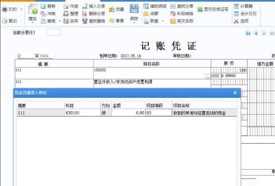Image resolution: width=275 pixels, height=186 pixels.
Task: Click the 科目名称 column header
Action: (x=152, y=64)
